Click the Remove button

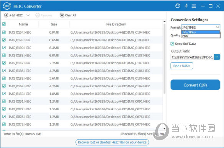tap(44, 15)
